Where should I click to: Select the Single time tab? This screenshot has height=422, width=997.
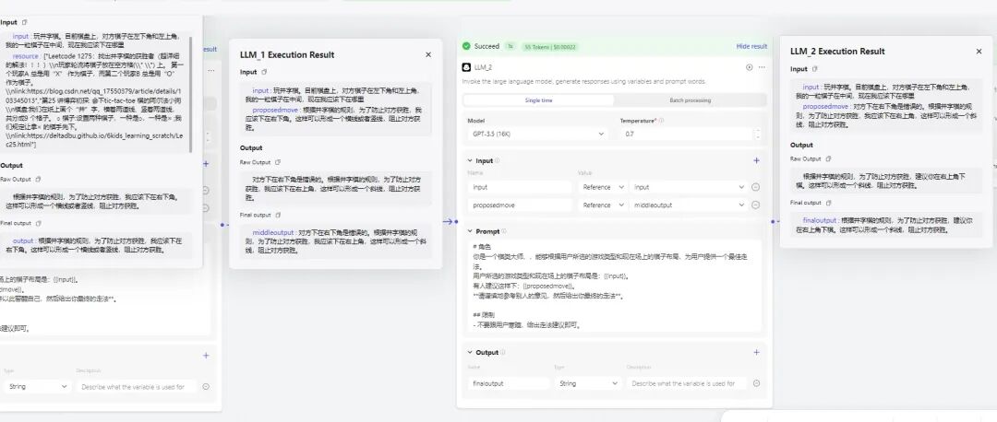click(538, 100)
